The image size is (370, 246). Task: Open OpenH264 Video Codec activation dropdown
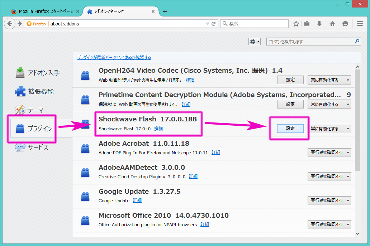pos(329,80)
